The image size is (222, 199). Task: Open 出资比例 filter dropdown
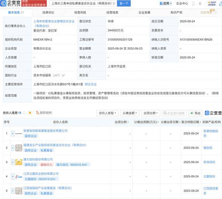151,113
